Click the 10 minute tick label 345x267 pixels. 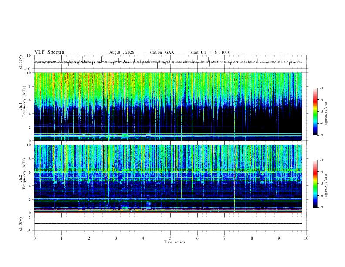(x=306, y=238)
